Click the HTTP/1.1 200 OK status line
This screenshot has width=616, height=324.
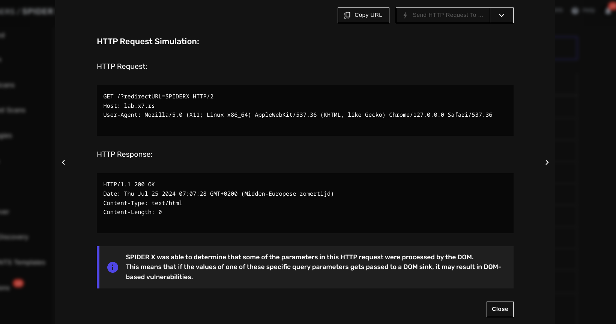[129, 184]
